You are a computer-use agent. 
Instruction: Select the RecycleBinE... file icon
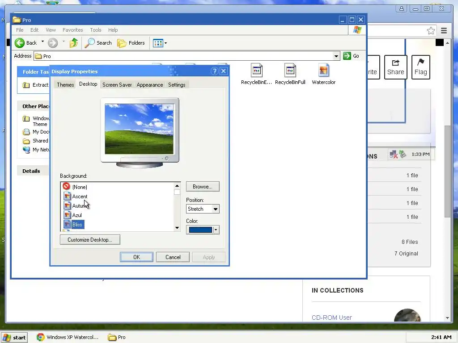[256, 74]
